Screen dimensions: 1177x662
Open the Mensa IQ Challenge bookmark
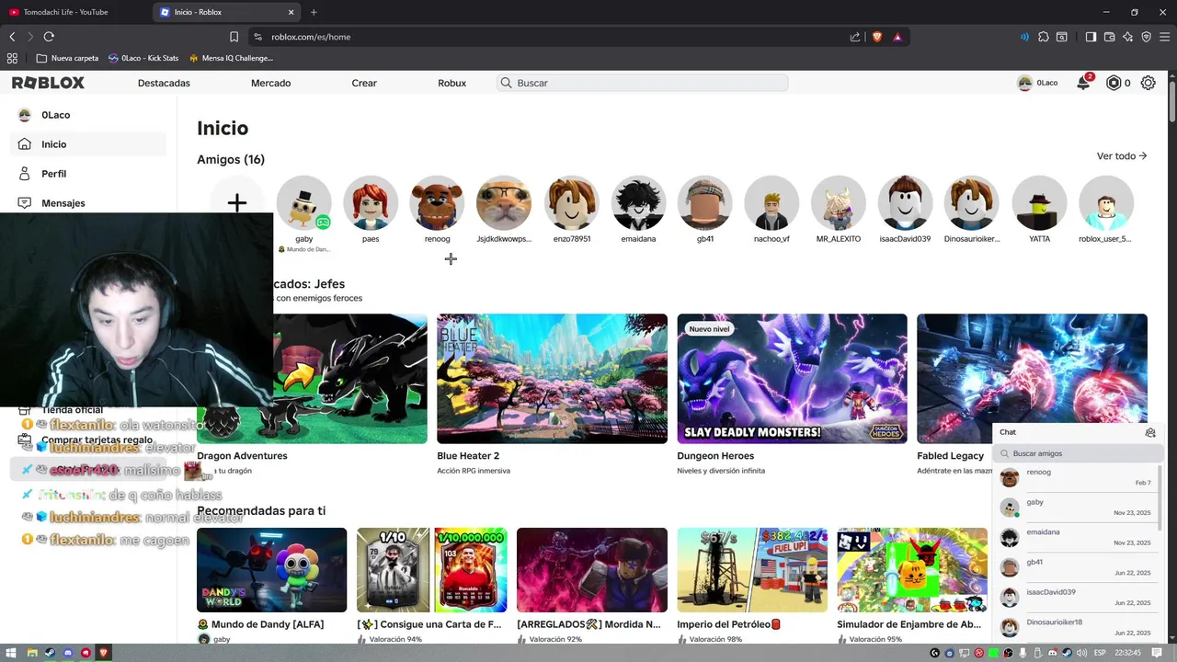[231, 58]
